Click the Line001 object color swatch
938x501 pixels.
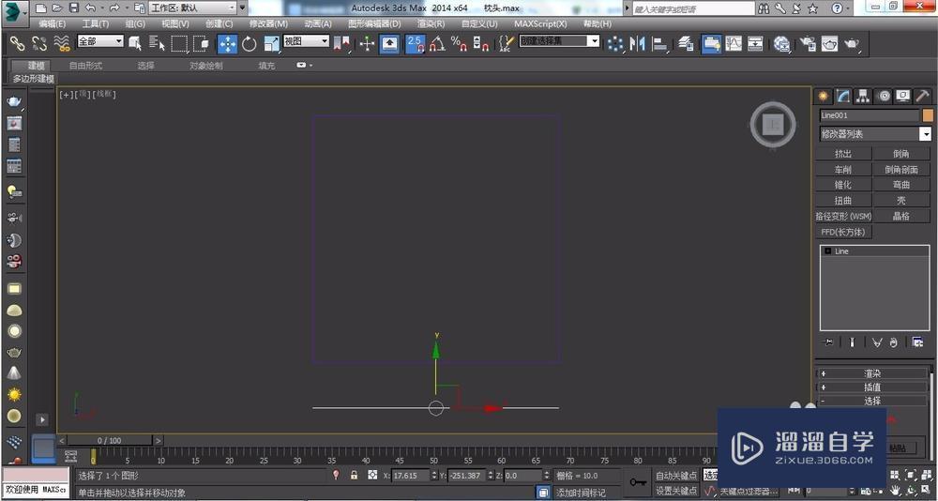(928, 115)
